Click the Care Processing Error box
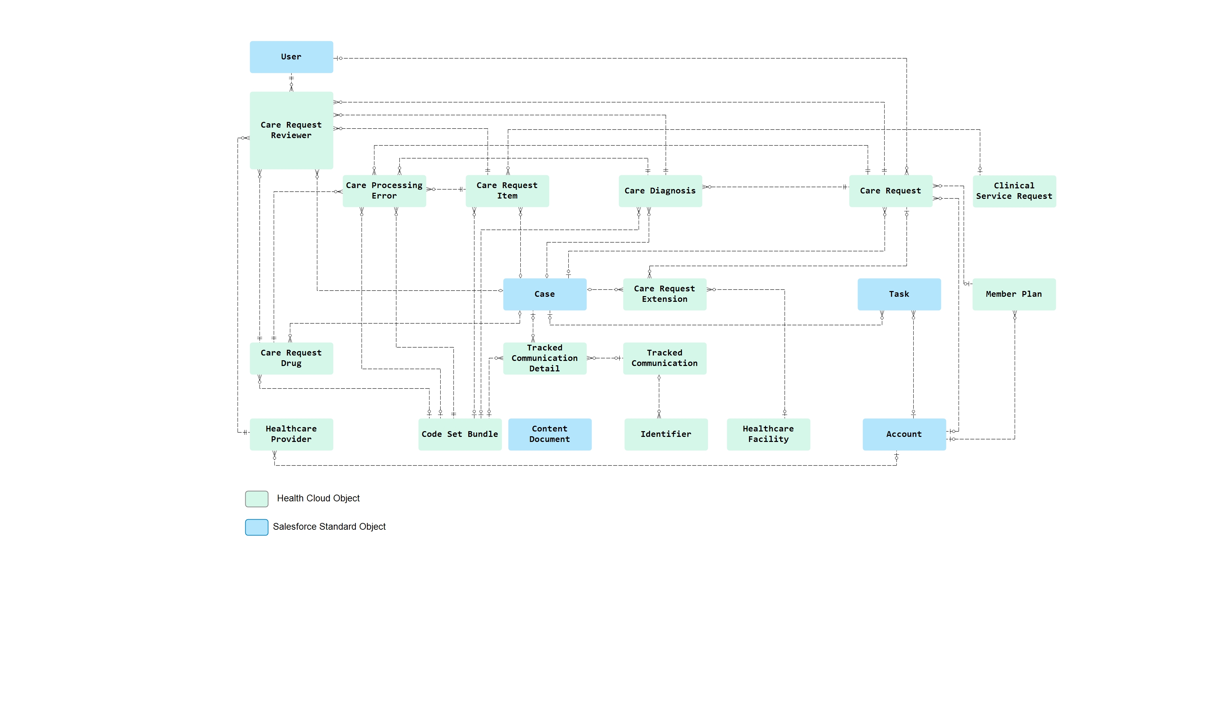The height and width of the screenshot is (709, 1215). pos(383,191)
